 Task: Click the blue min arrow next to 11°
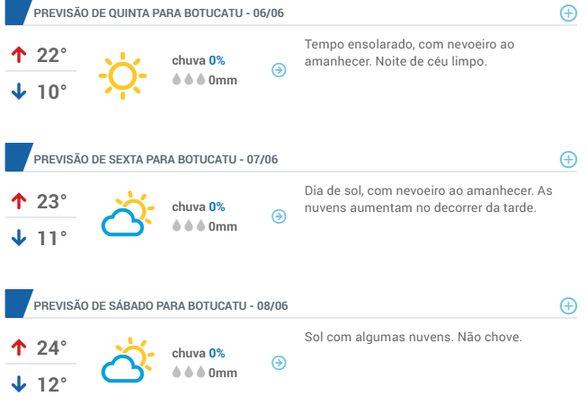[x=19, y=237]
